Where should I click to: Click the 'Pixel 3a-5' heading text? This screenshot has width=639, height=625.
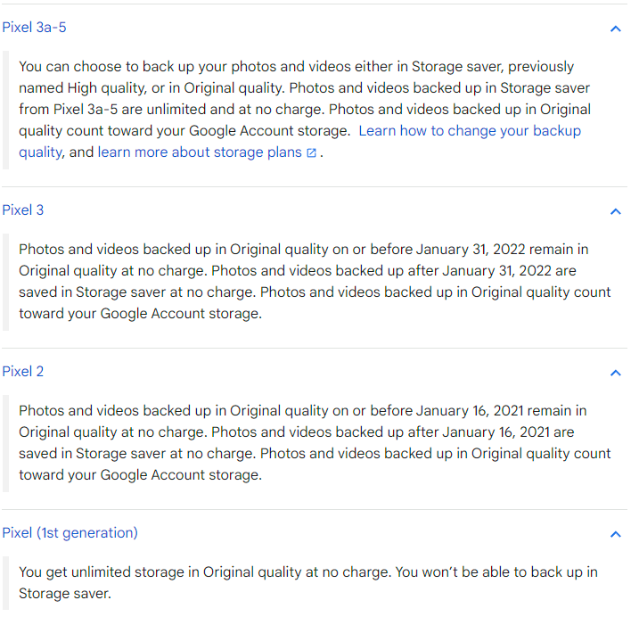[34, 28]
